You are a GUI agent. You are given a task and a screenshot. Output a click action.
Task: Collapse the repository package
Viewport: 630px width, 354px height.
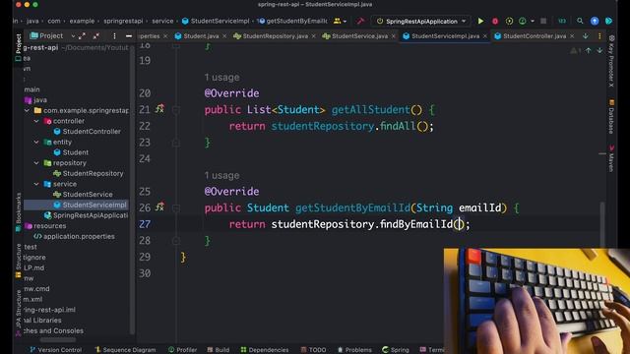(x=36, y=163)
